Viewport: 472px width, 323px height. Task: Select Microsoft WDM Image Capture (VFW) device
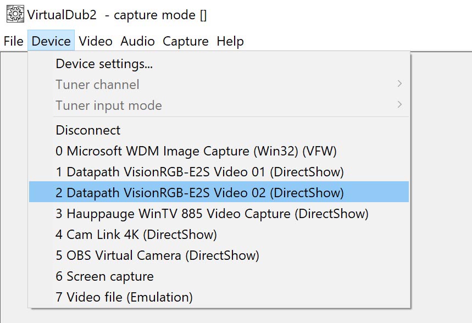tap(219, 151)
